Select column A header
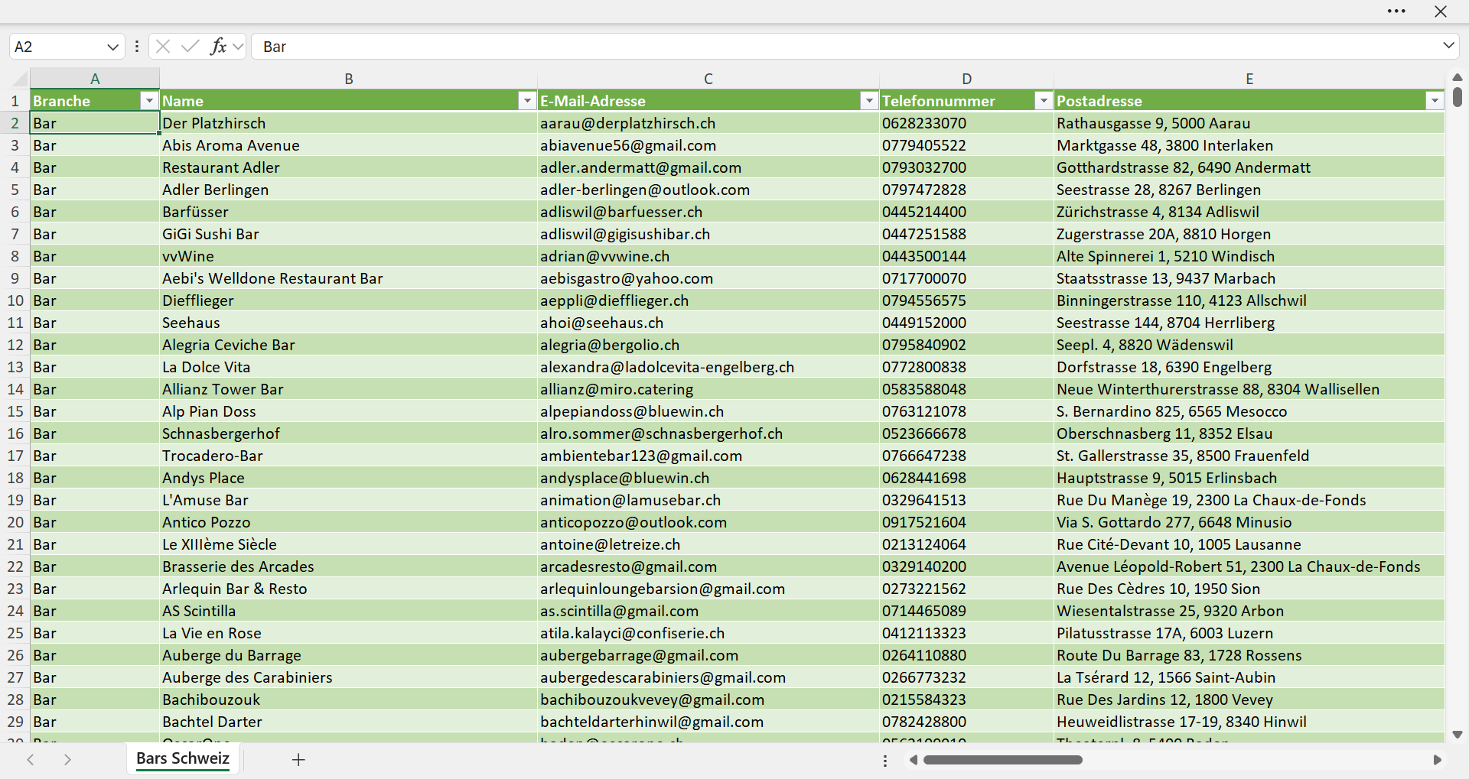Screen dimensions: 1469x779 point(95,79)
